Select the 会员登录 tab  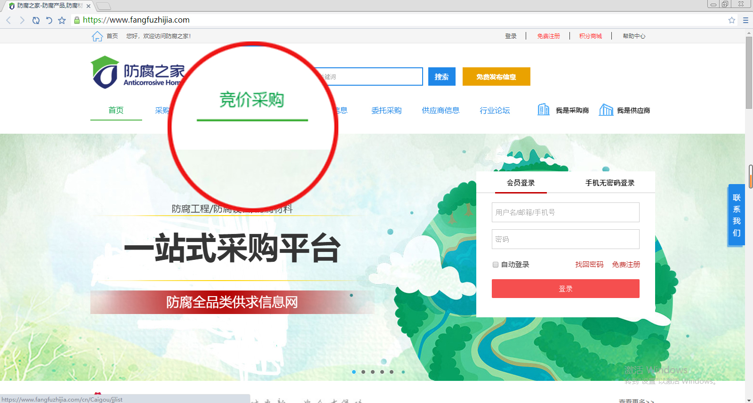click(x=521, y=183)
